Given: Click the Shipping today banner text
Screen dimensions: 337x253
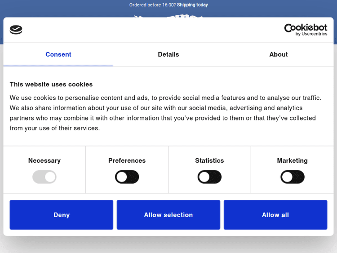Looking at the screenshot, I should pyautogui.click(x=192, y=5).
